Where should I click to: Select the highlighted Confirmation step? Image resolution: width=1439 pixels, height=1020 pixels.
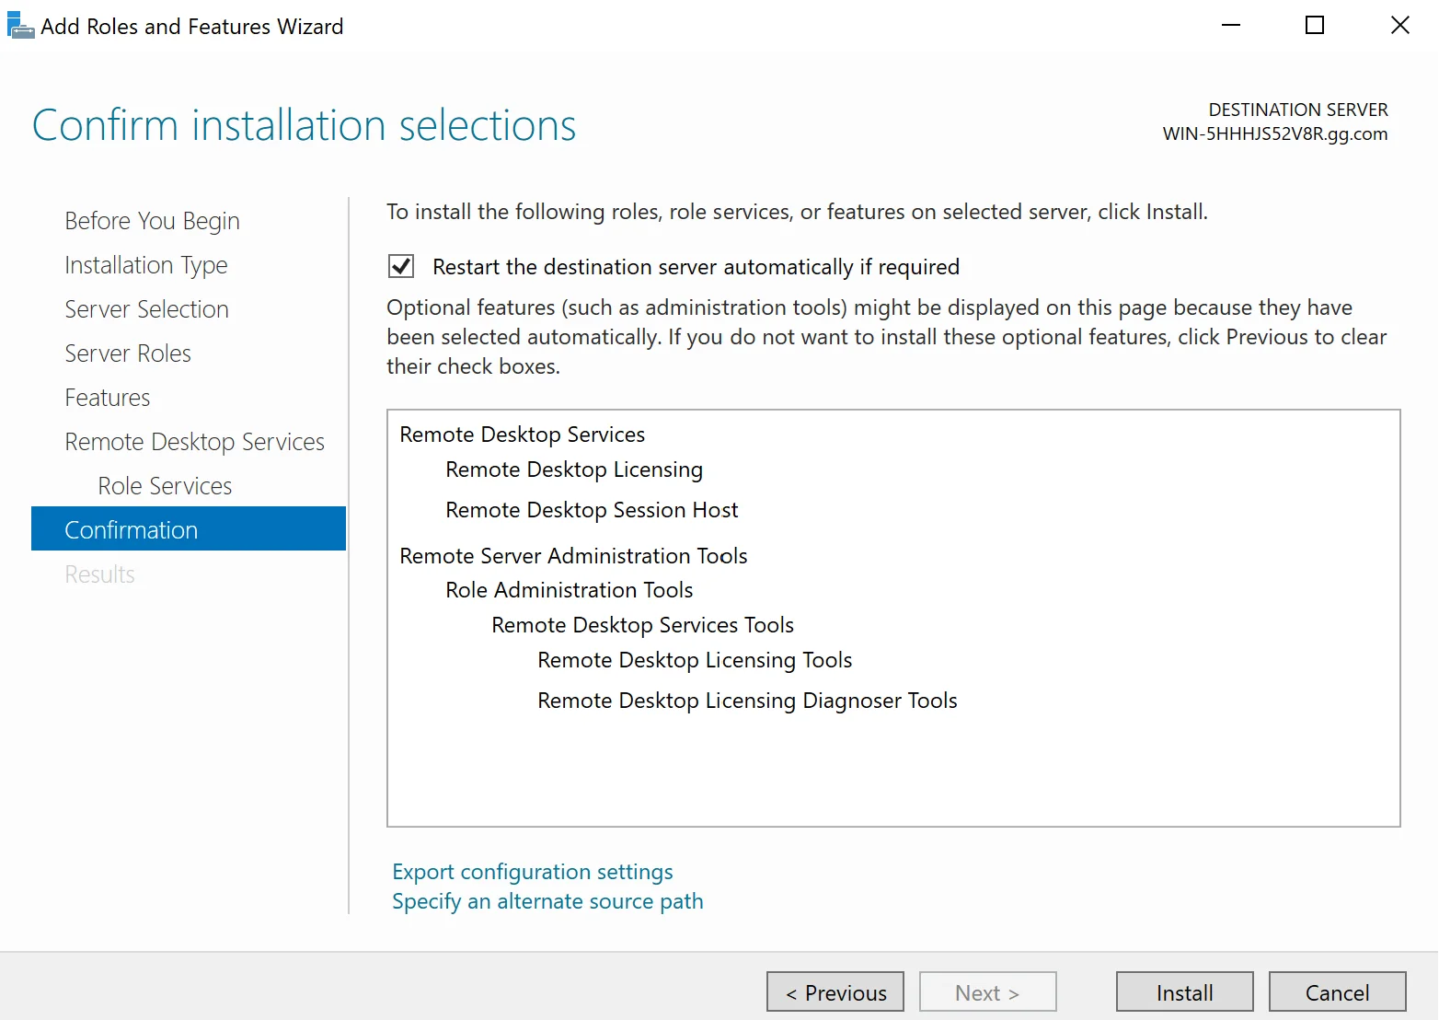coord(132,530)
